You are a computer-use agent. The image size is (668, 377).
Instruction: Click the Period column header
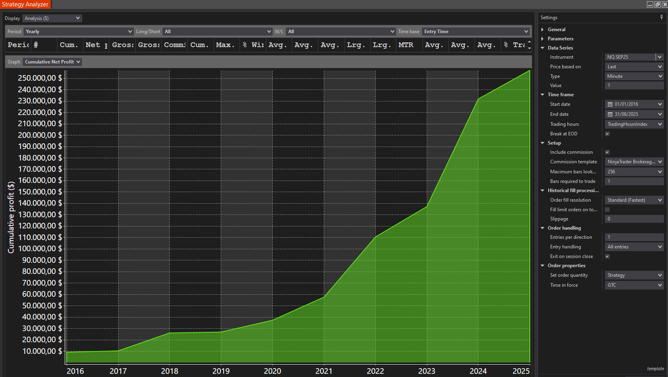click(x=17, y=45)
